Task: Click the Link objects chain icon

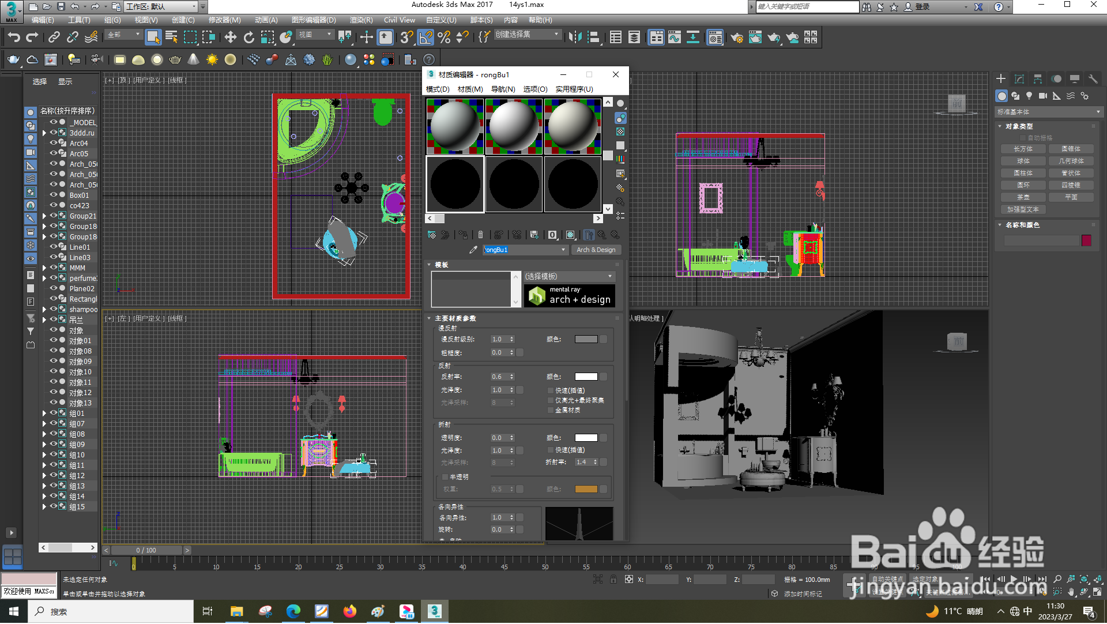Action: click(54, 38)
